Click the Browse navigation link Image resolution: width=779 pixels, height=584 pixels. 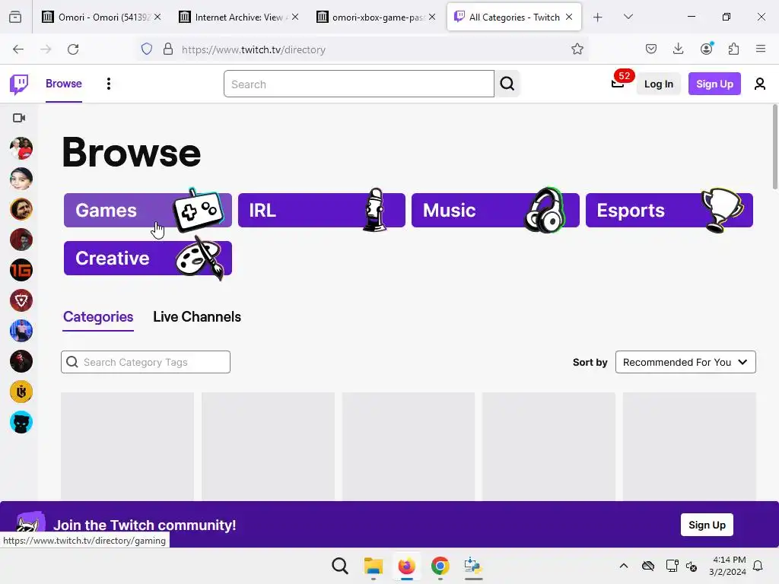[64, 84]
